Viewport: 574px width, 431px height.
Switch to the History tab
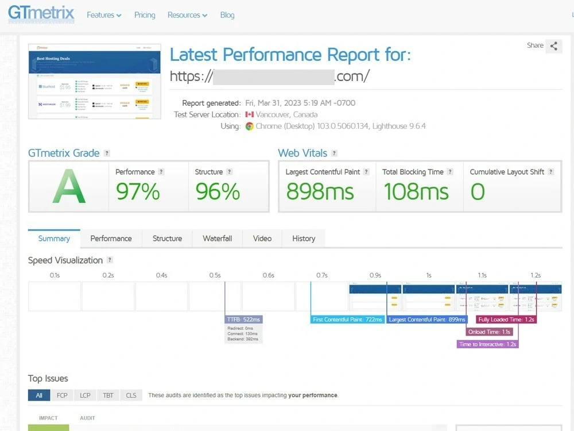tap(304, 238)
